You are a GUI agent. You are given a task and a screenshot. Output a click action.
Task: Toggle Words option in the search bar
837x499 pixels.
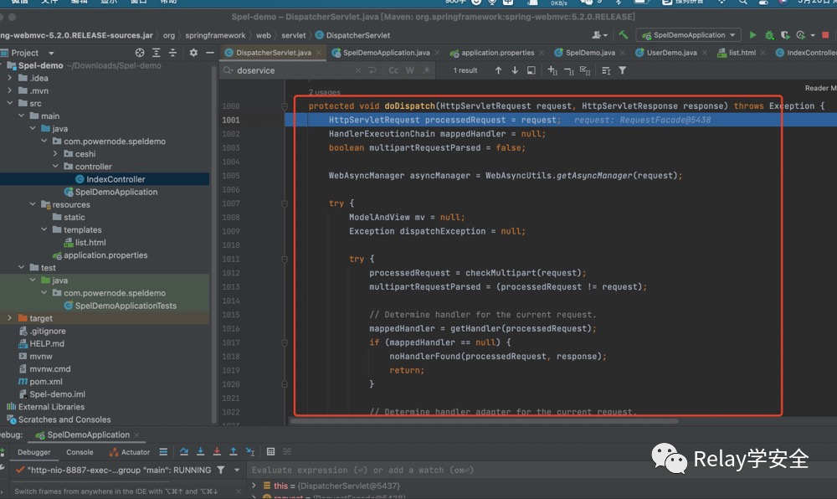point(410,70)
